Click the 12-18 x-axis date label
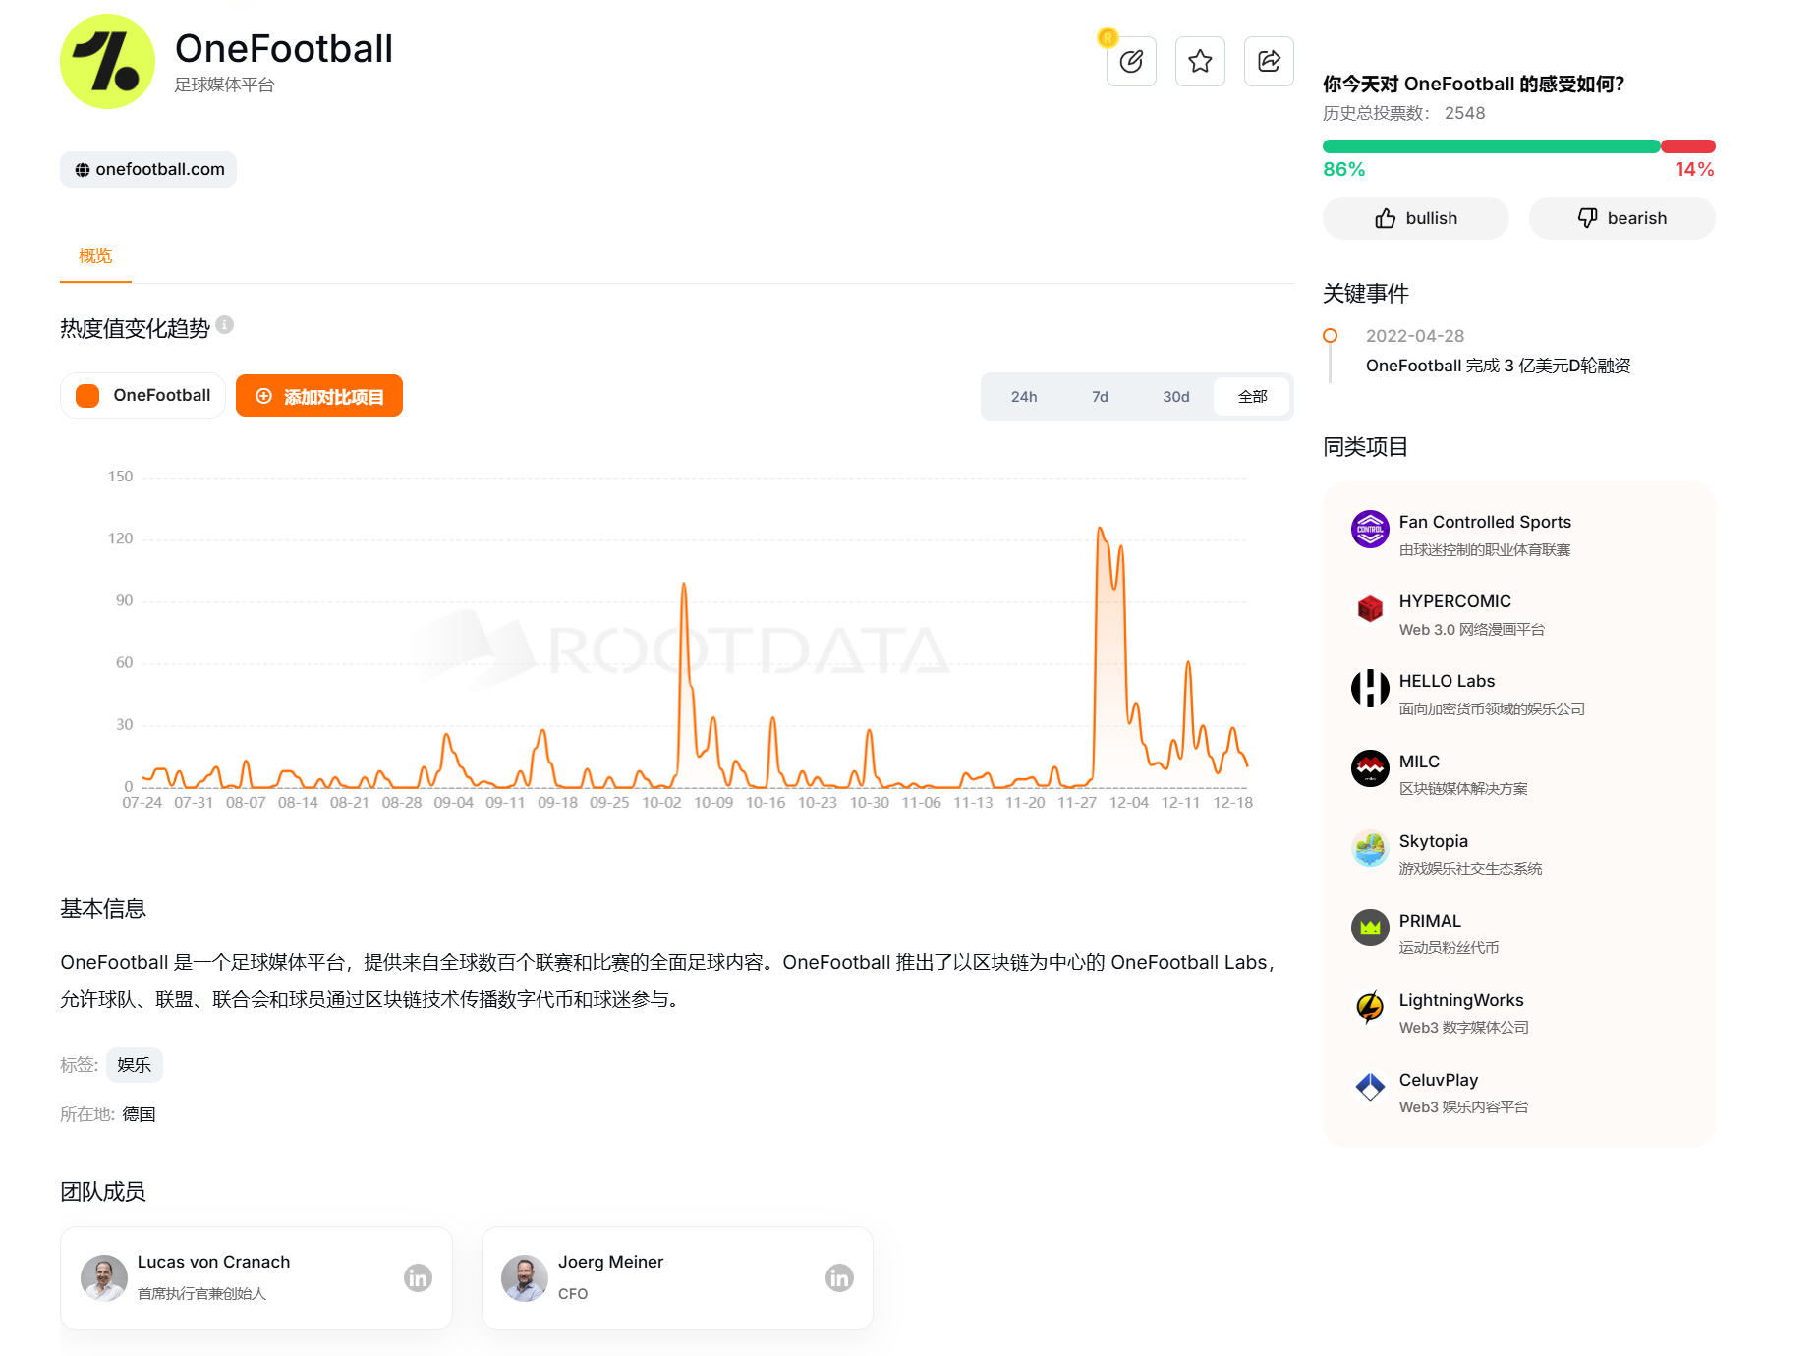This screenshot has height=1356, width=1819. point(1232,803)
